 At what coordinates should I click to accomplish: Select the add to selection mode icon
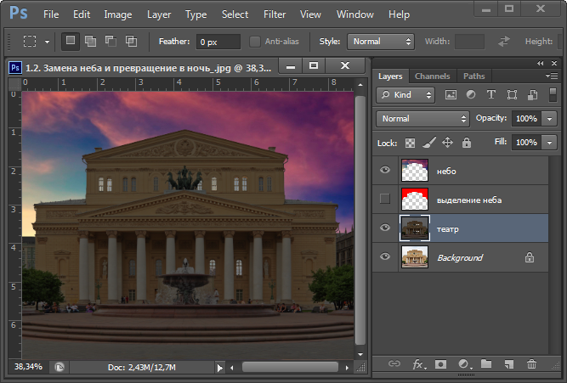point(90,41)
